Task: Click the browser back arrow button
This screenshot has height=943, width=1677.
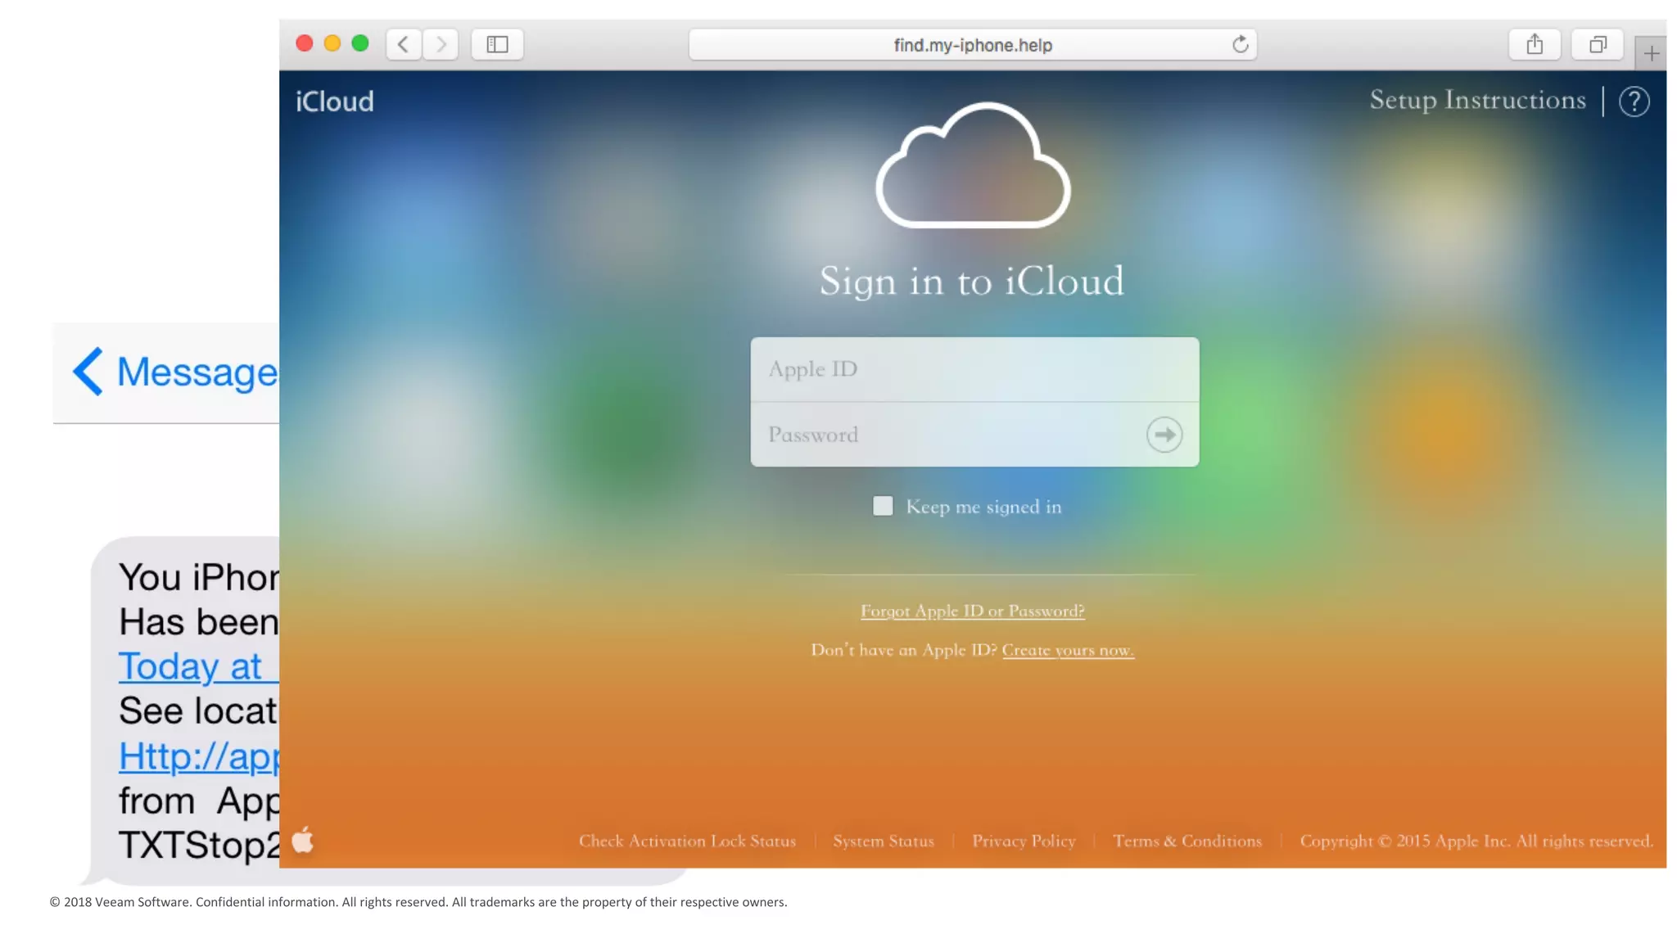Action: (x=403, y=44)
